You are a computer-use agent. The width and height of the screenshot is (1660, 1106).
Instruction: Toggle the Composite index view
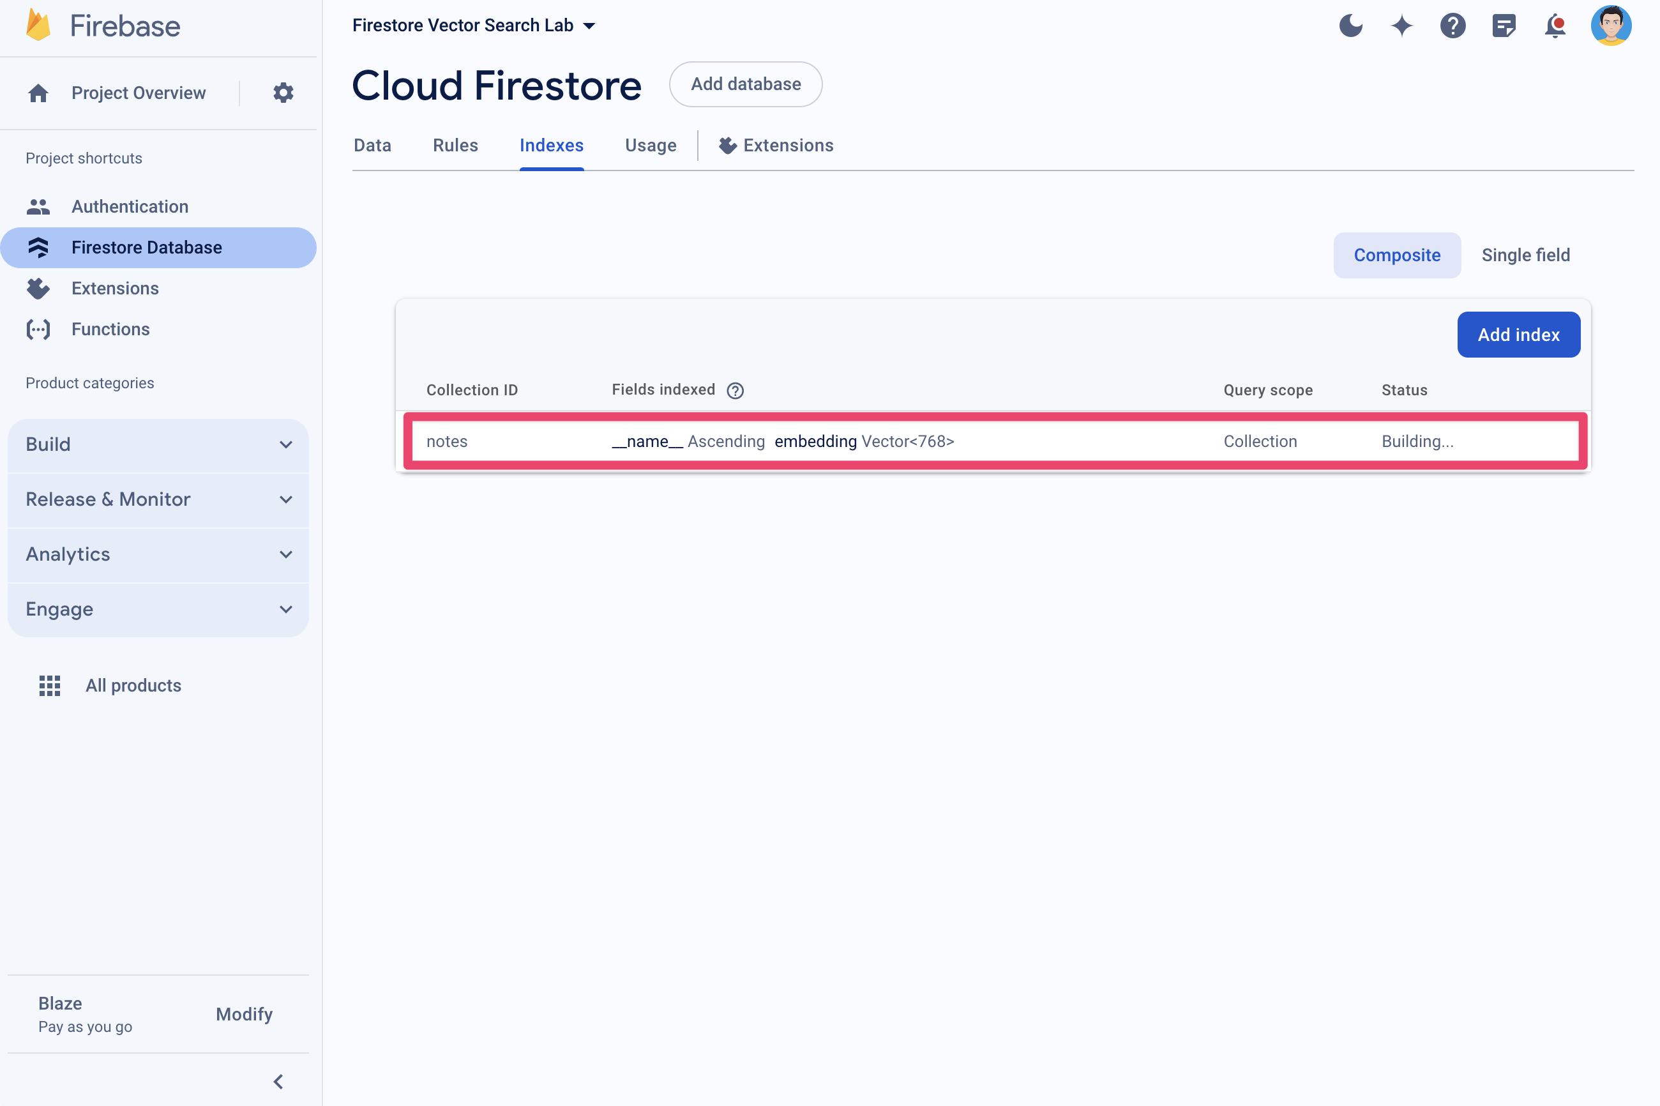[x=1396, y=254]
